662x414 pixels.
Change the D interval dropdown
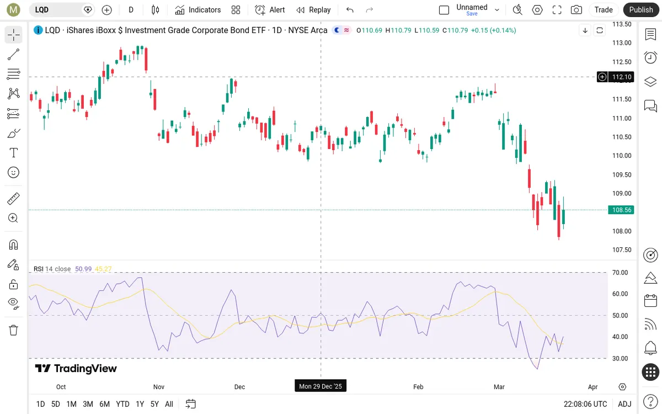click(x=131, y=10)
